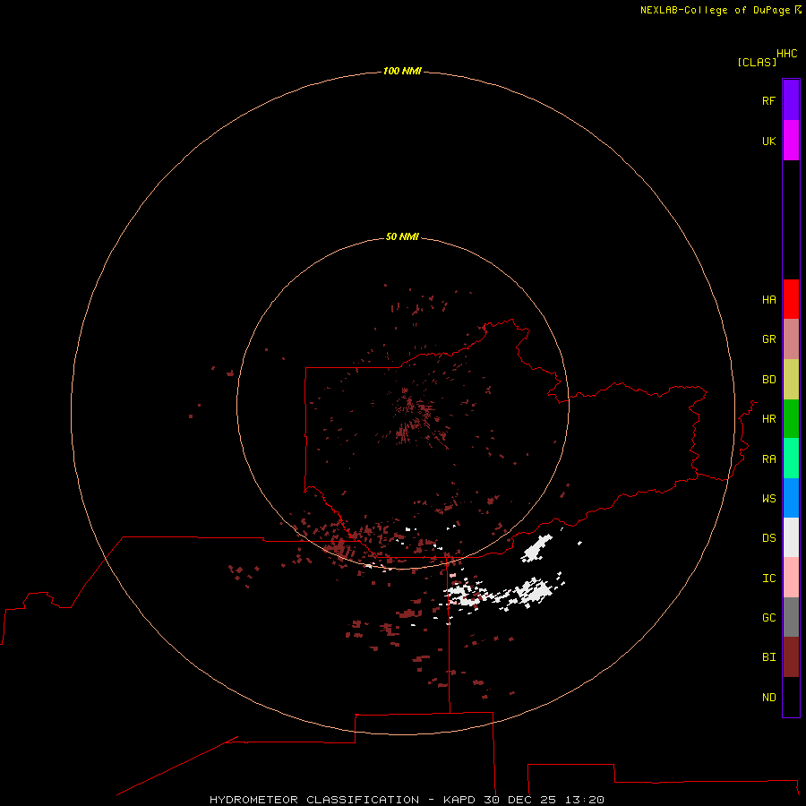Click the RA legend label

[768, 459]
